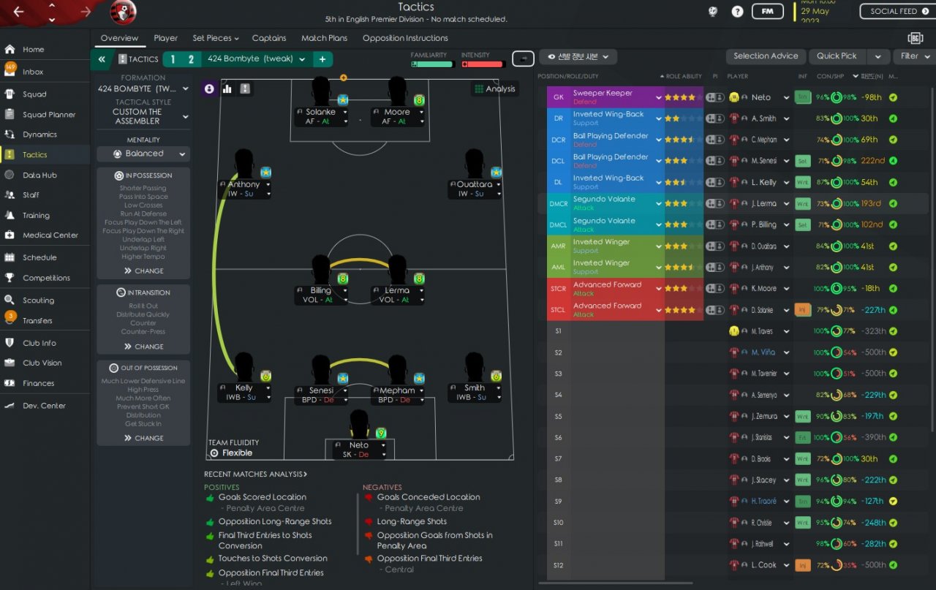The image size is (936, 590).
Task: Open the Custom The Assembler tactical style dropdown
Action: pos(143,116)
